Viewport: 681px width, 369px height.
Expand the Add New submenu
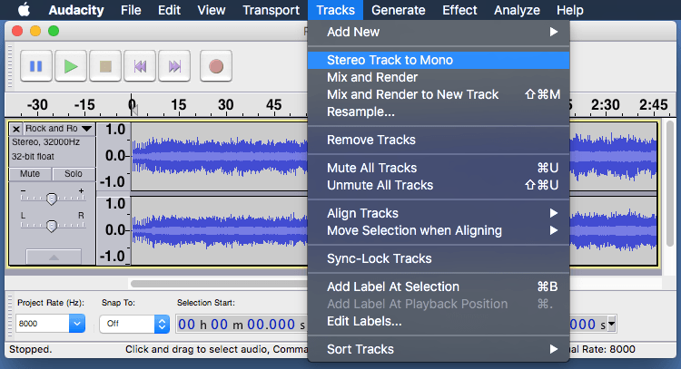439,32
